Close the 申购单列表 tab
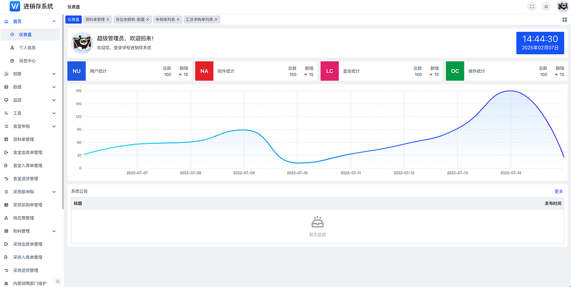 178,20
